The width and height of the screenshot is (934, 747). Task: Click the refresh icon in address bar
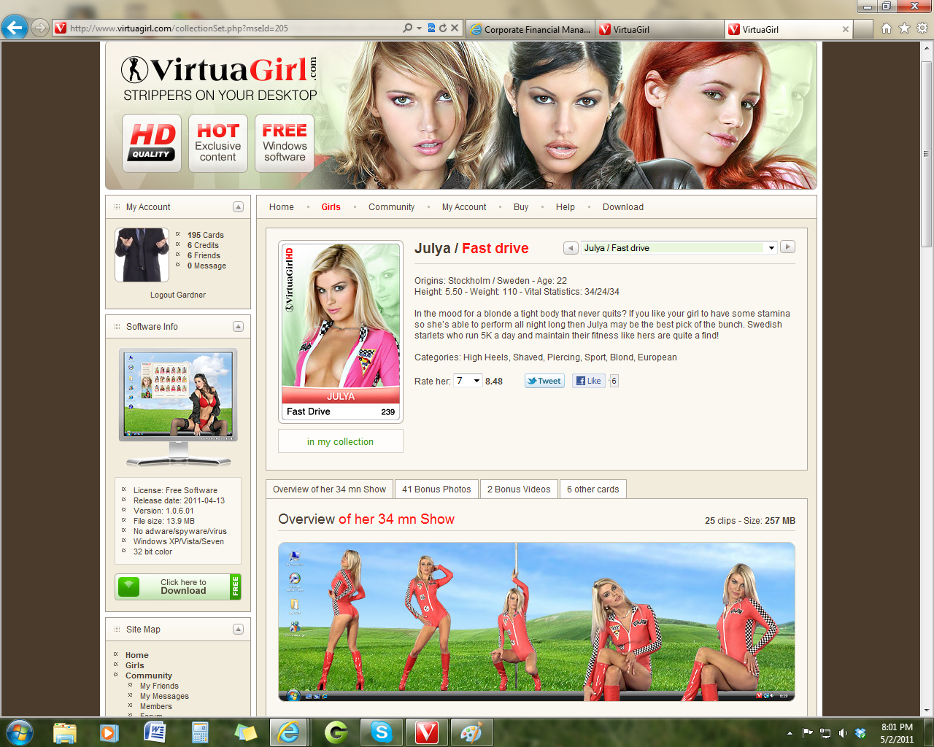[x=443, y=28]
